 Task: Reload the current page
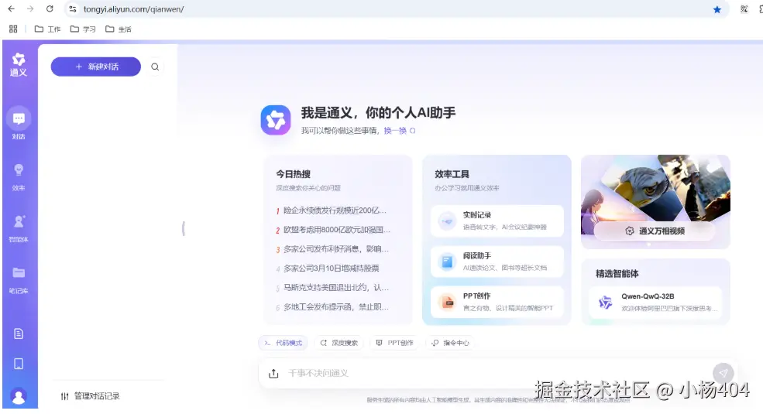[x=50, y=9]
